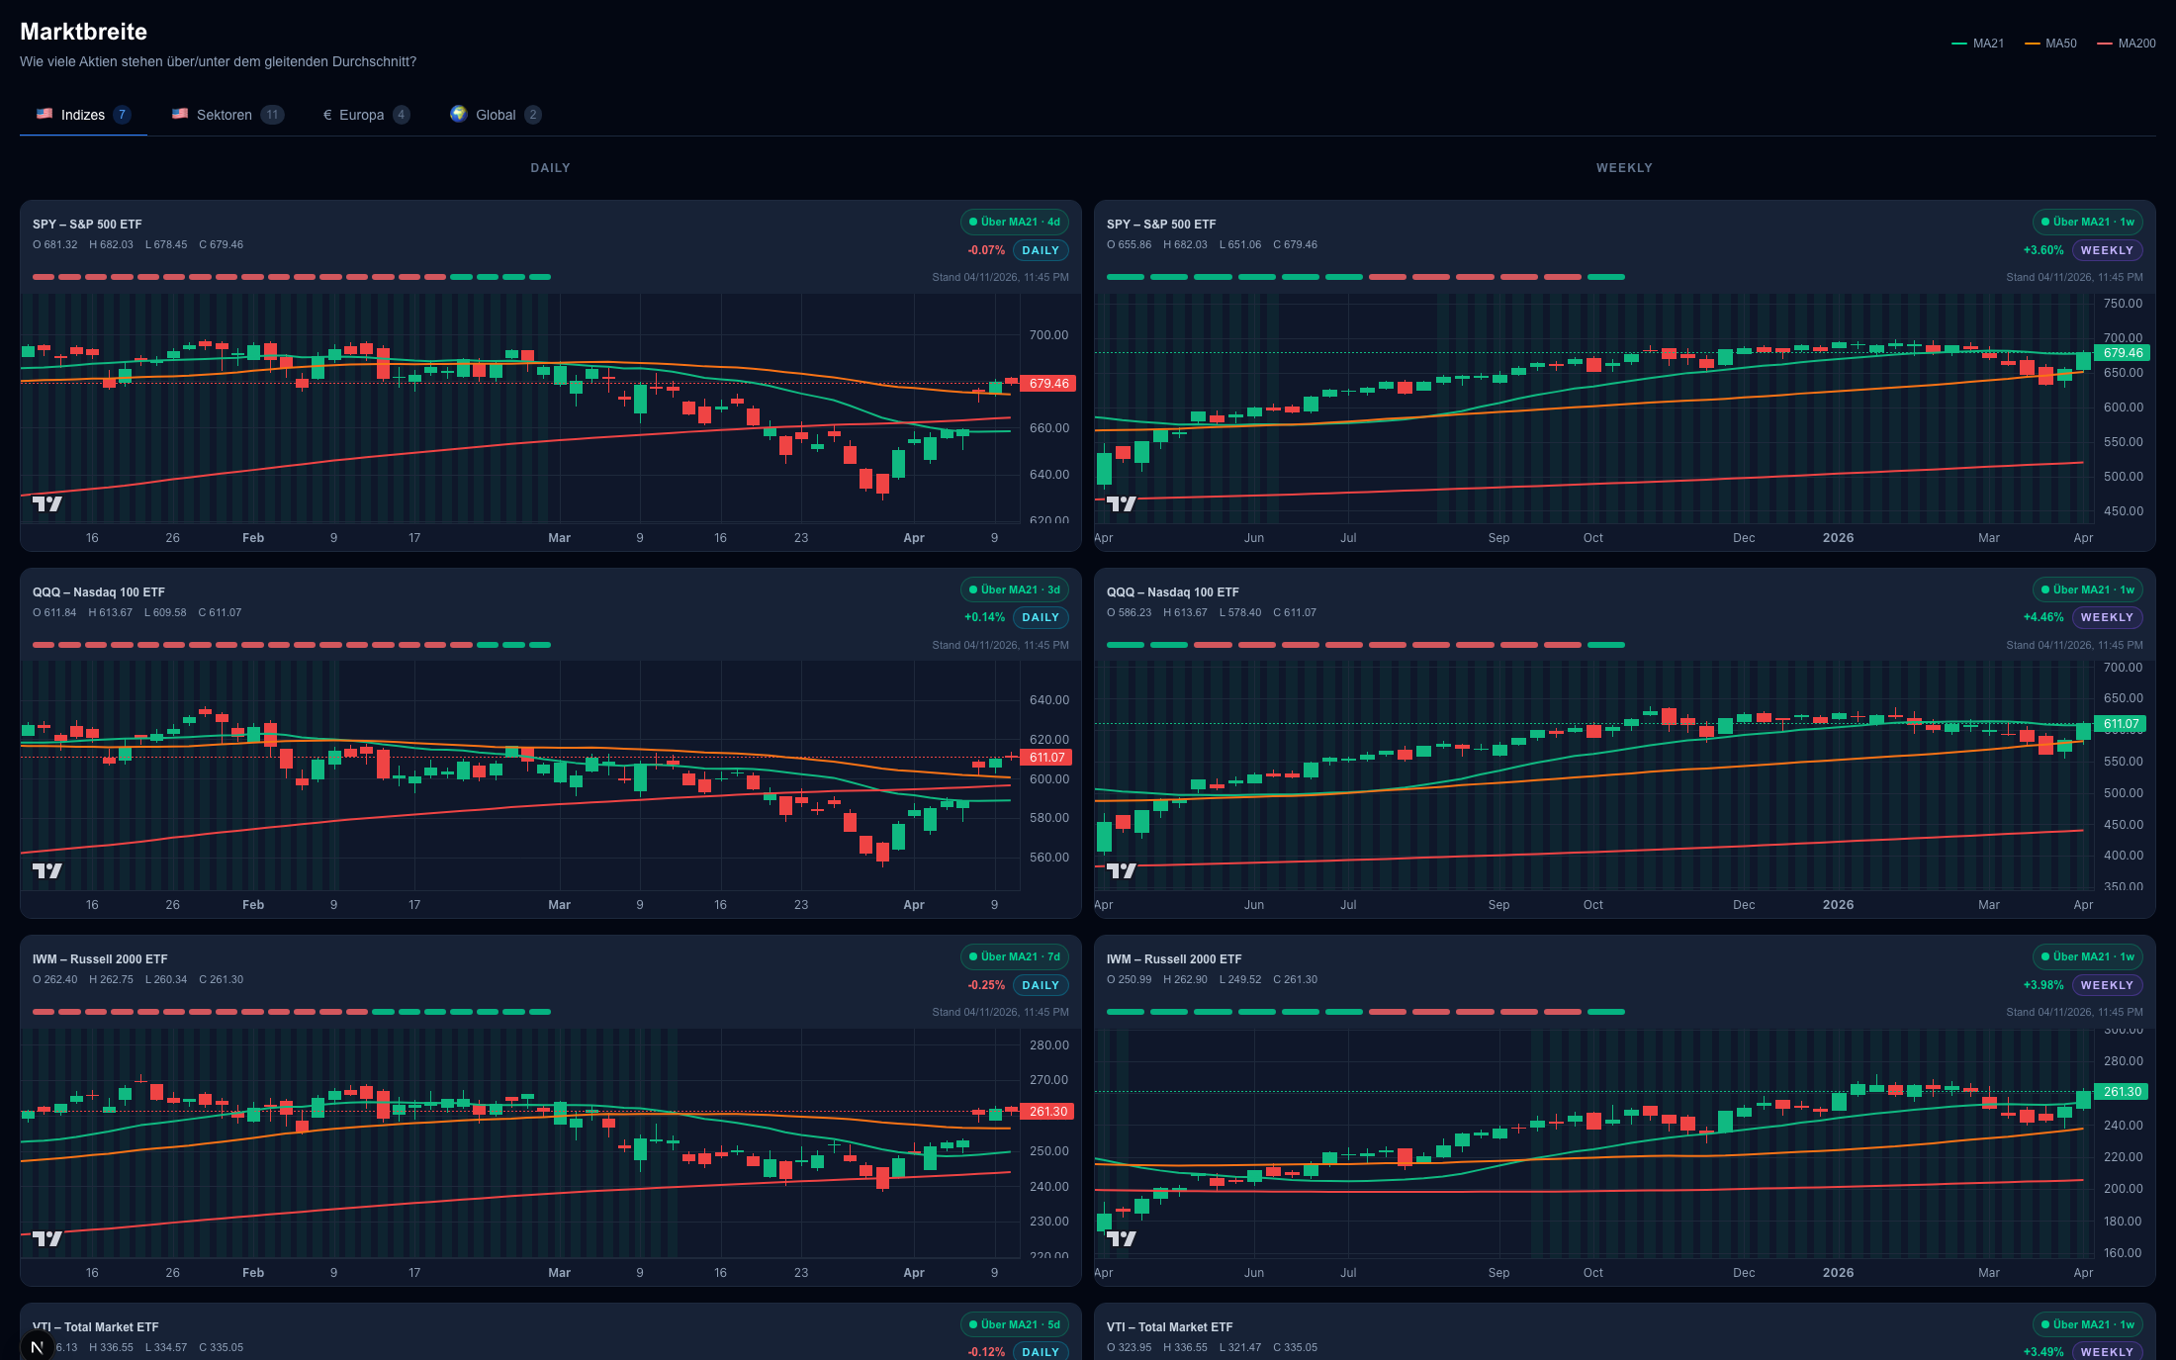The image size is (2176, 1360).
Task: Click the MA50 legend color line
Action: point(2032,44)
